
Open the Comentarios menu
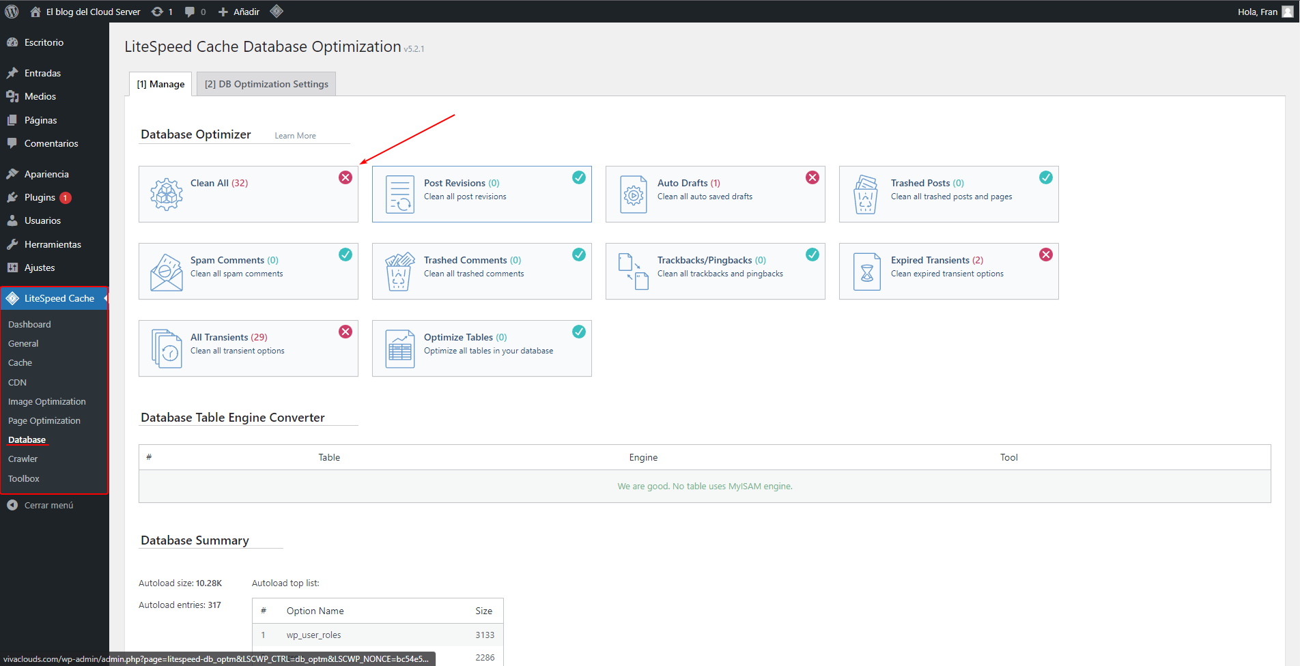[55, 143]
